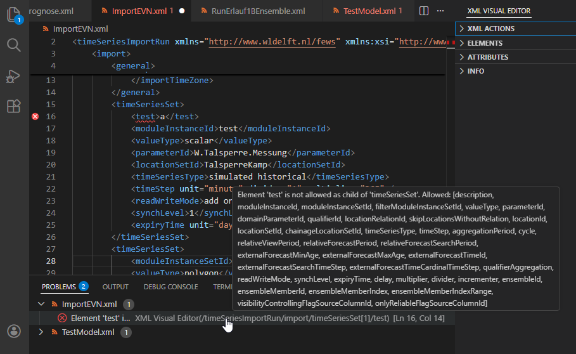This screenshot has width=576, height=354.
Task: Select the Element 'test' problem entry
Action: [241, 318]
